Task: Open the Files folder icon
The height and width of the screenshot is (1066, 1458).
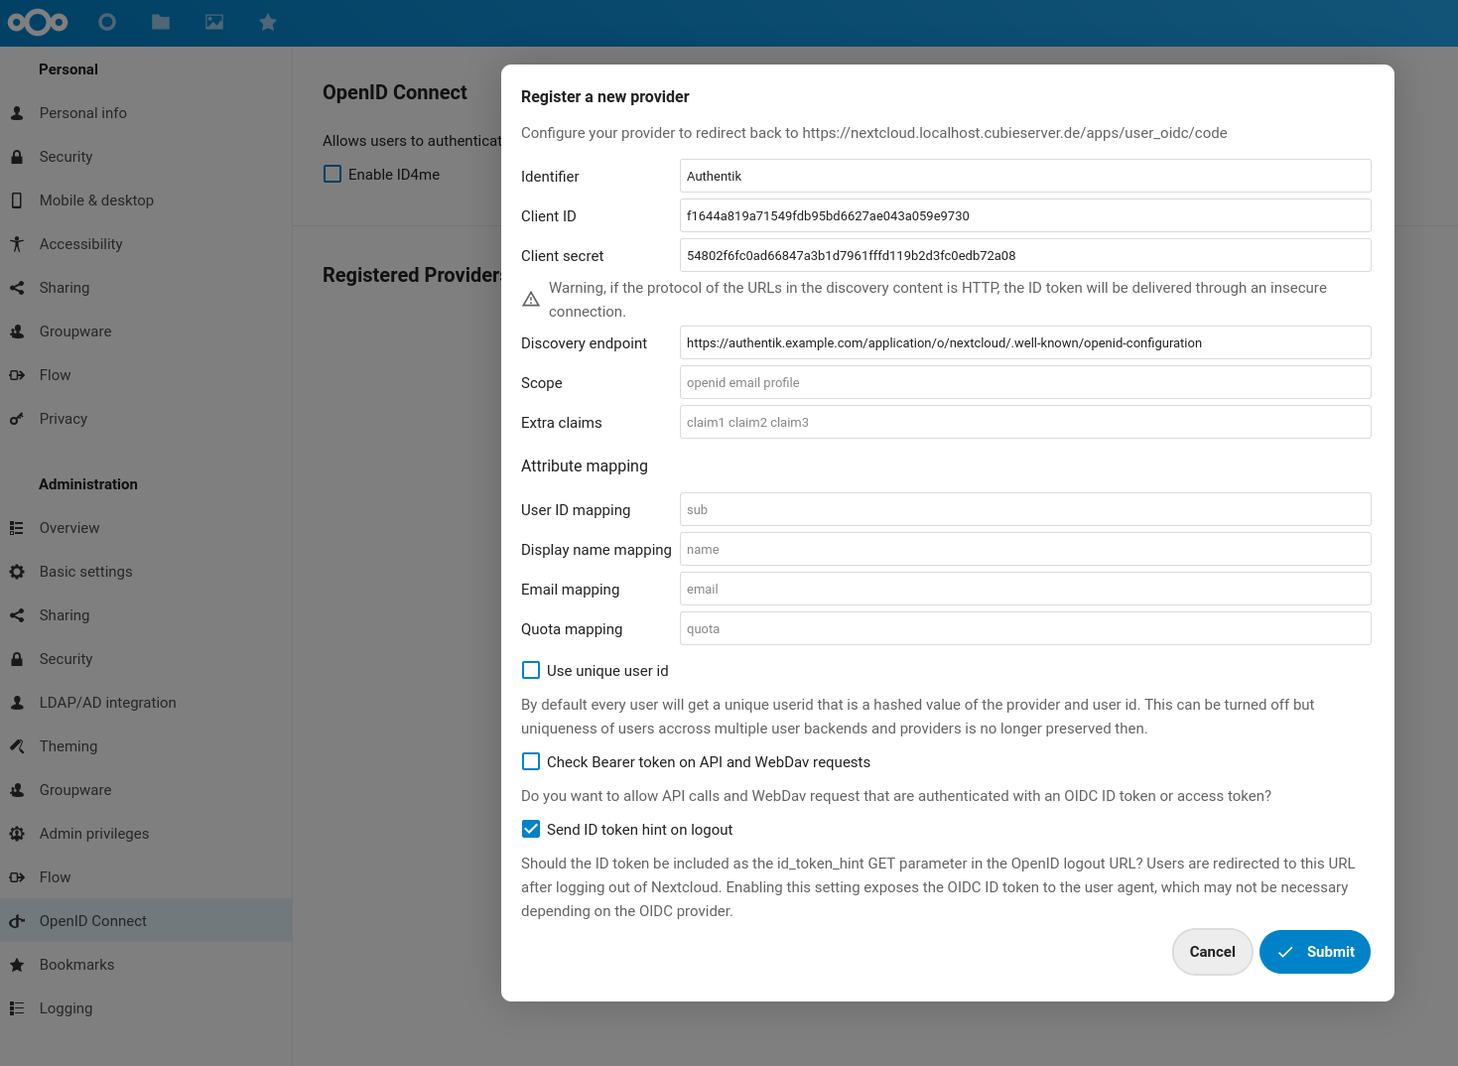Action: click(x=161, y=22)
